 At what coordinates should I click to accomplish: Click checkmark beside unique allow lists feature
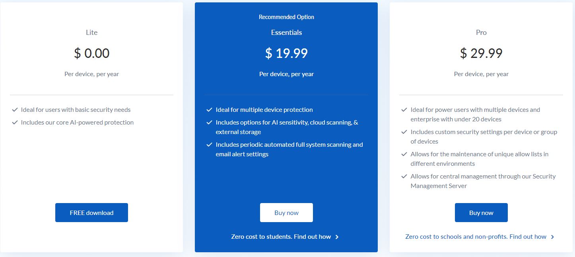[404, 154]
